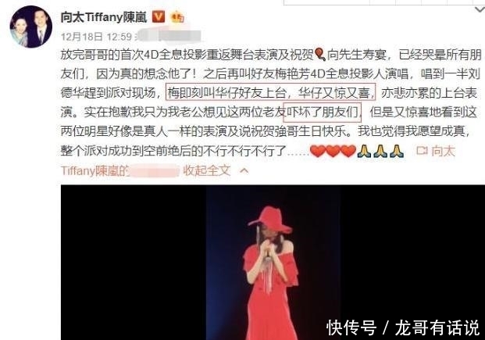The image size is (485, 340).
Task: Click the first praying hands emoji
Action: point(365,151)
